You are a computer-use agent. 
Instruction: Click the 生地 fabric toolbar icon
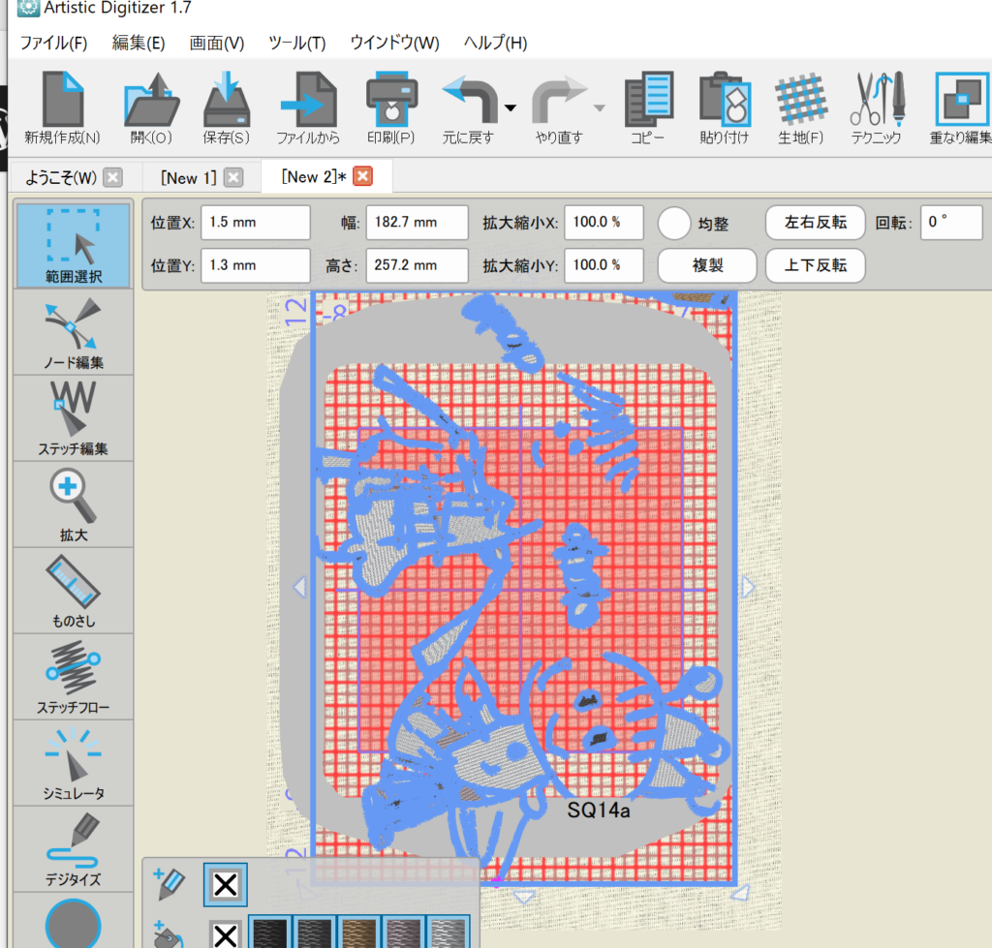(x=799, y=108)
